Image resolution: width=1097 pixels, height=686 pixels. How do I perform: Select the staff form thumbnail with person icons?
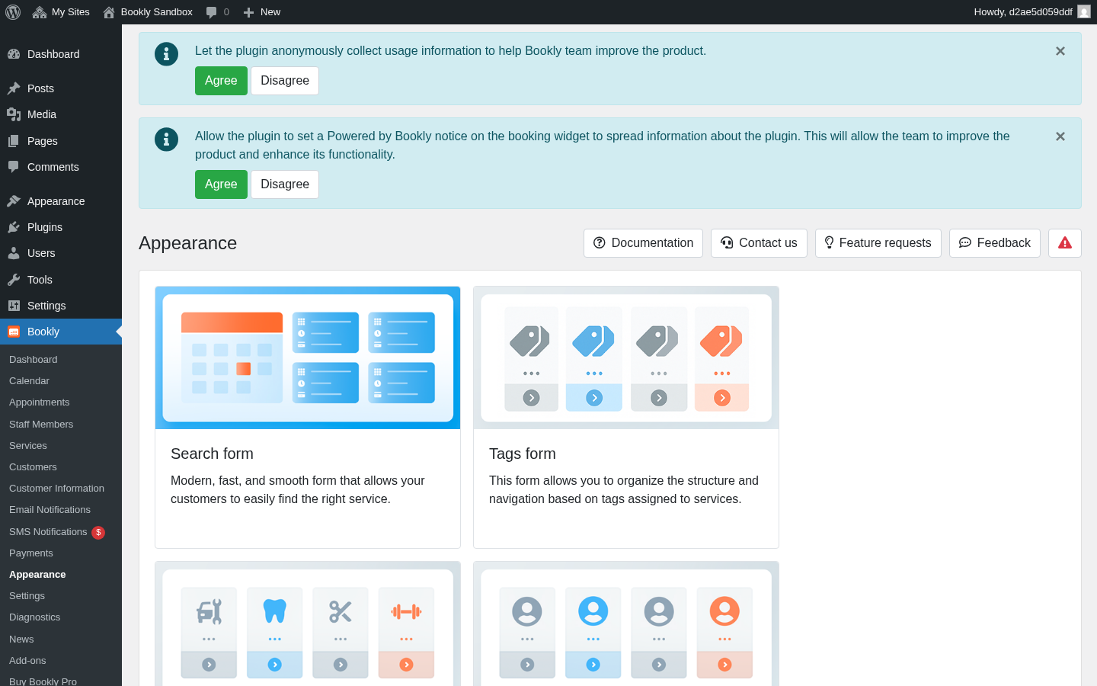click(x=626, y=623)
